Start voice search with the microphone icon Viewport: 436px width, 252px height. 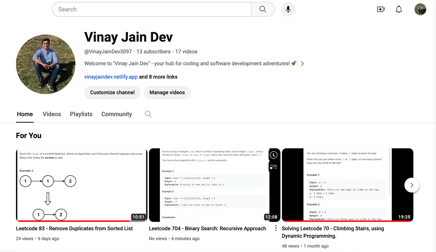click(x=288, y=9)
